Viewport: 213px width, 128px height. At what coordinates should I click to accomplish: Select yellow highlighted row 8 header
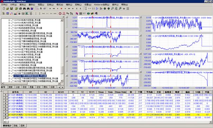tap(6, 115)
